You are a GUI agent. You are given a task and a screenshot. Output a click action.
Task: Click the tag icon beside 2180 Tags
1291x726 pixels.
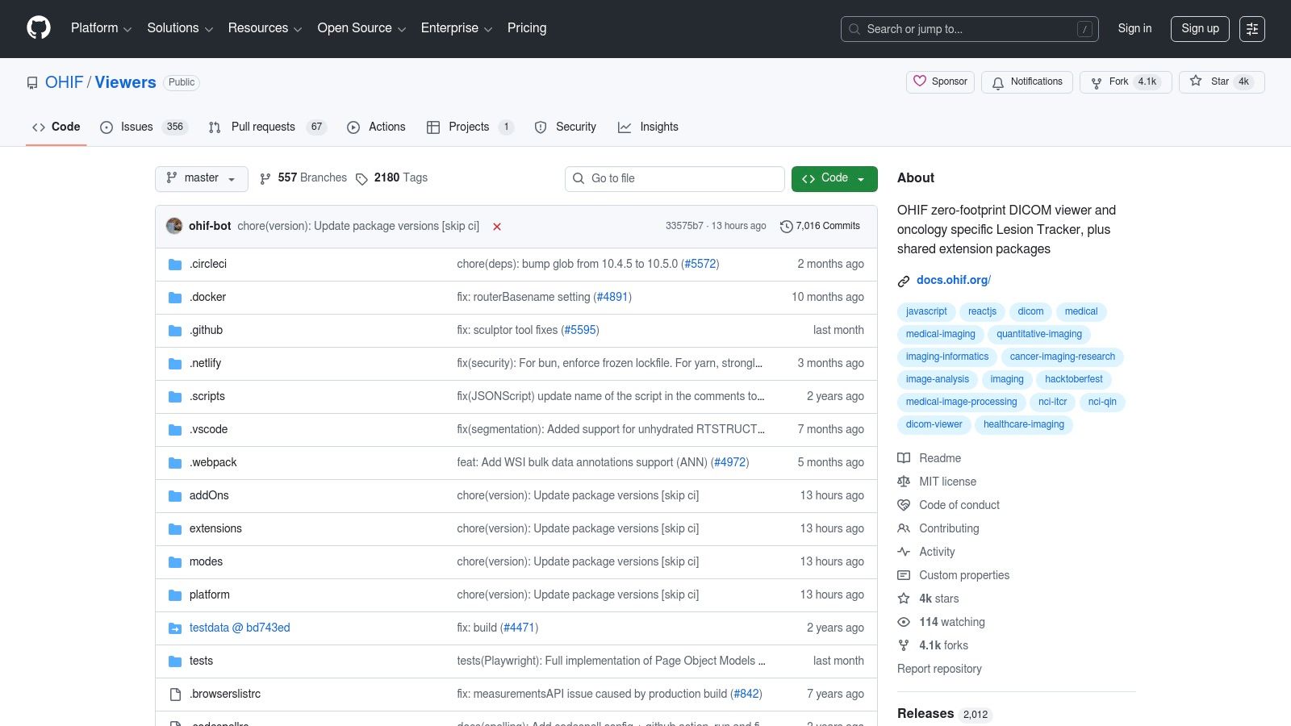pos(361,177)
